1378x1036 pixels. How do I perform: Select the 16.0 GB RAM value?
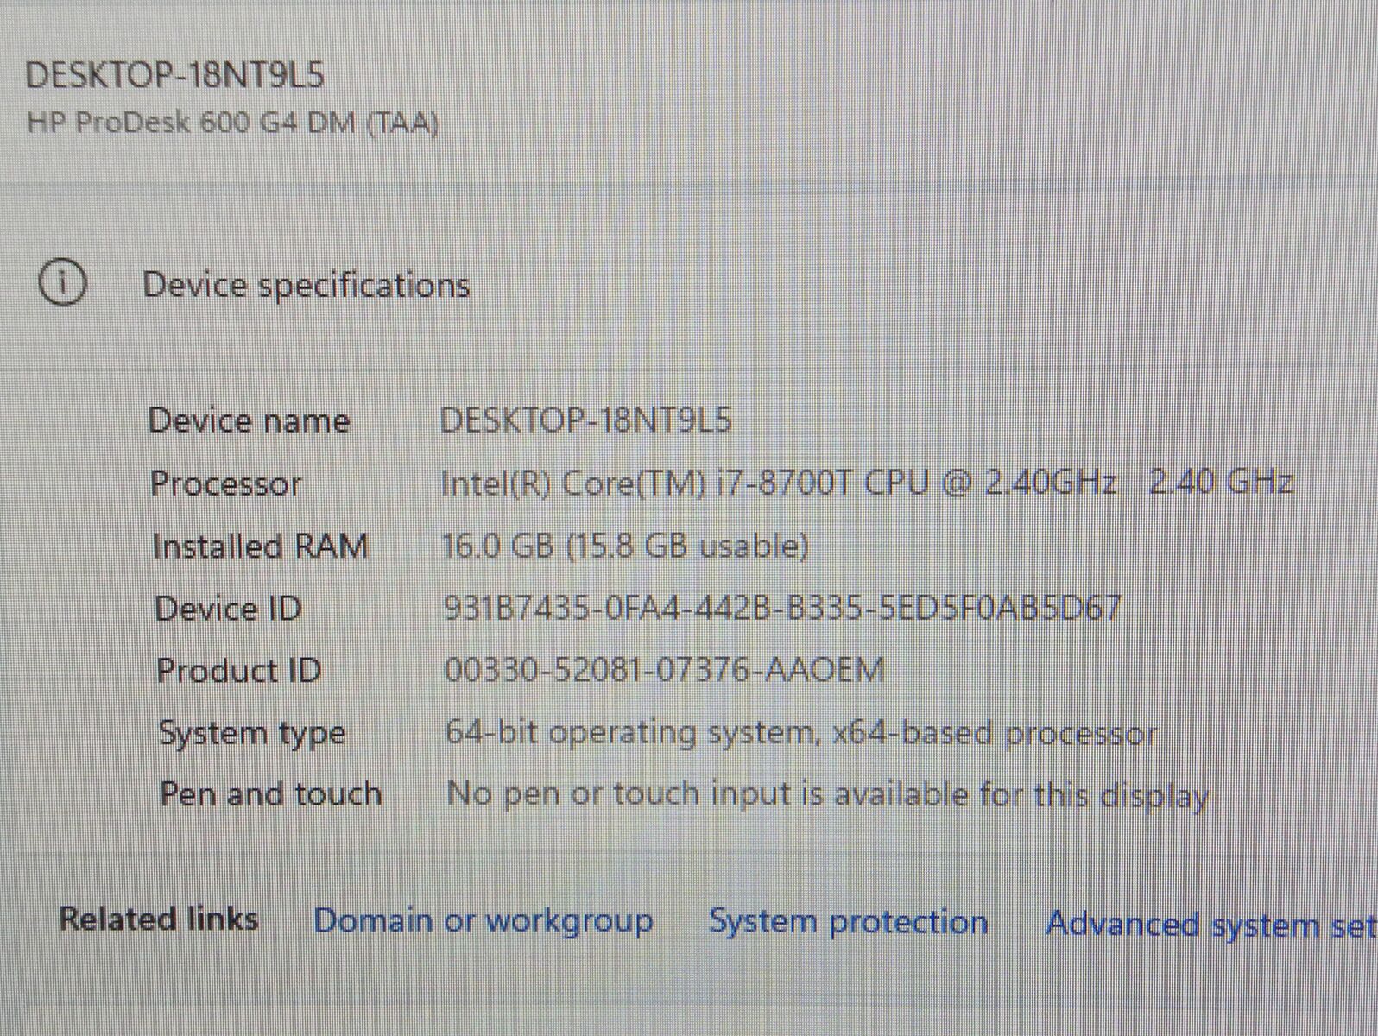pyautogui.click(x=625, y=546)
